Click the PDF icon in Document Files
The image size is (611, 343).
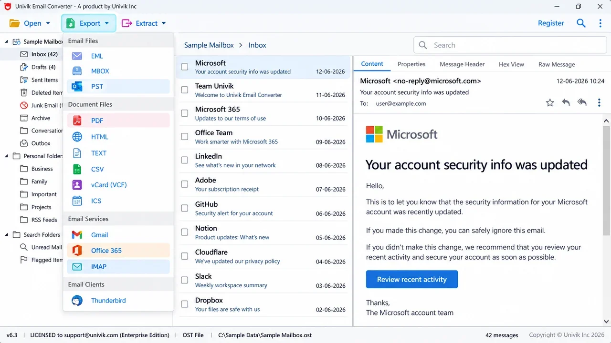click(77, 121)
